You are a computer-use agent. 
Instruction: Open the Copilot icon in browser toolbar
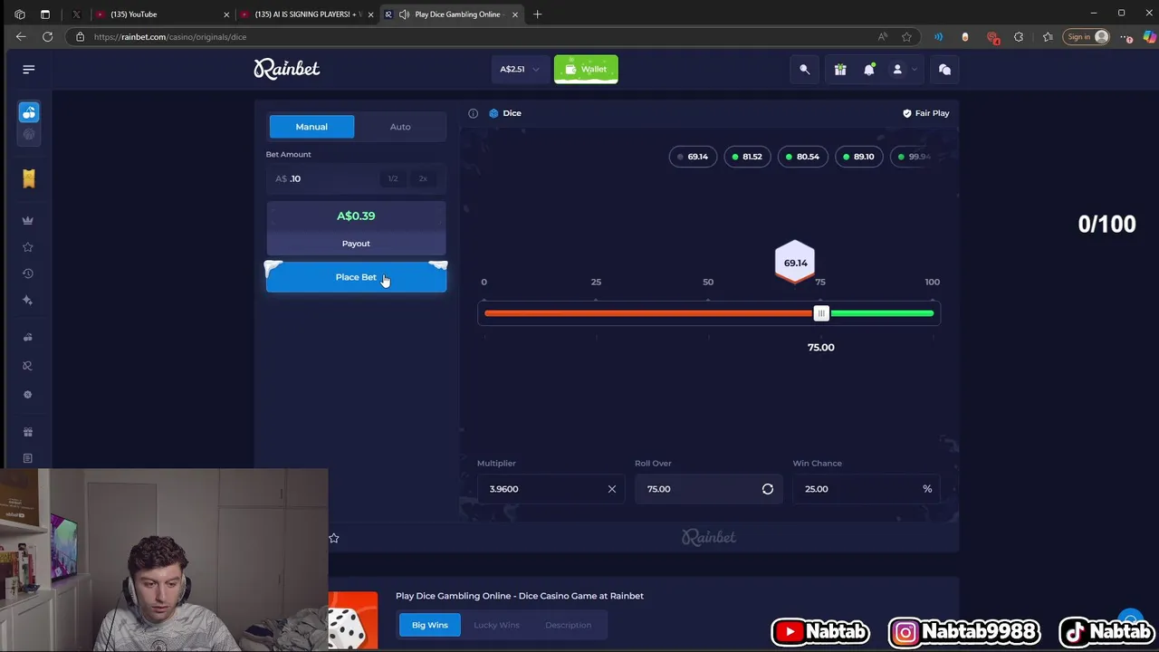(1149, 37)
